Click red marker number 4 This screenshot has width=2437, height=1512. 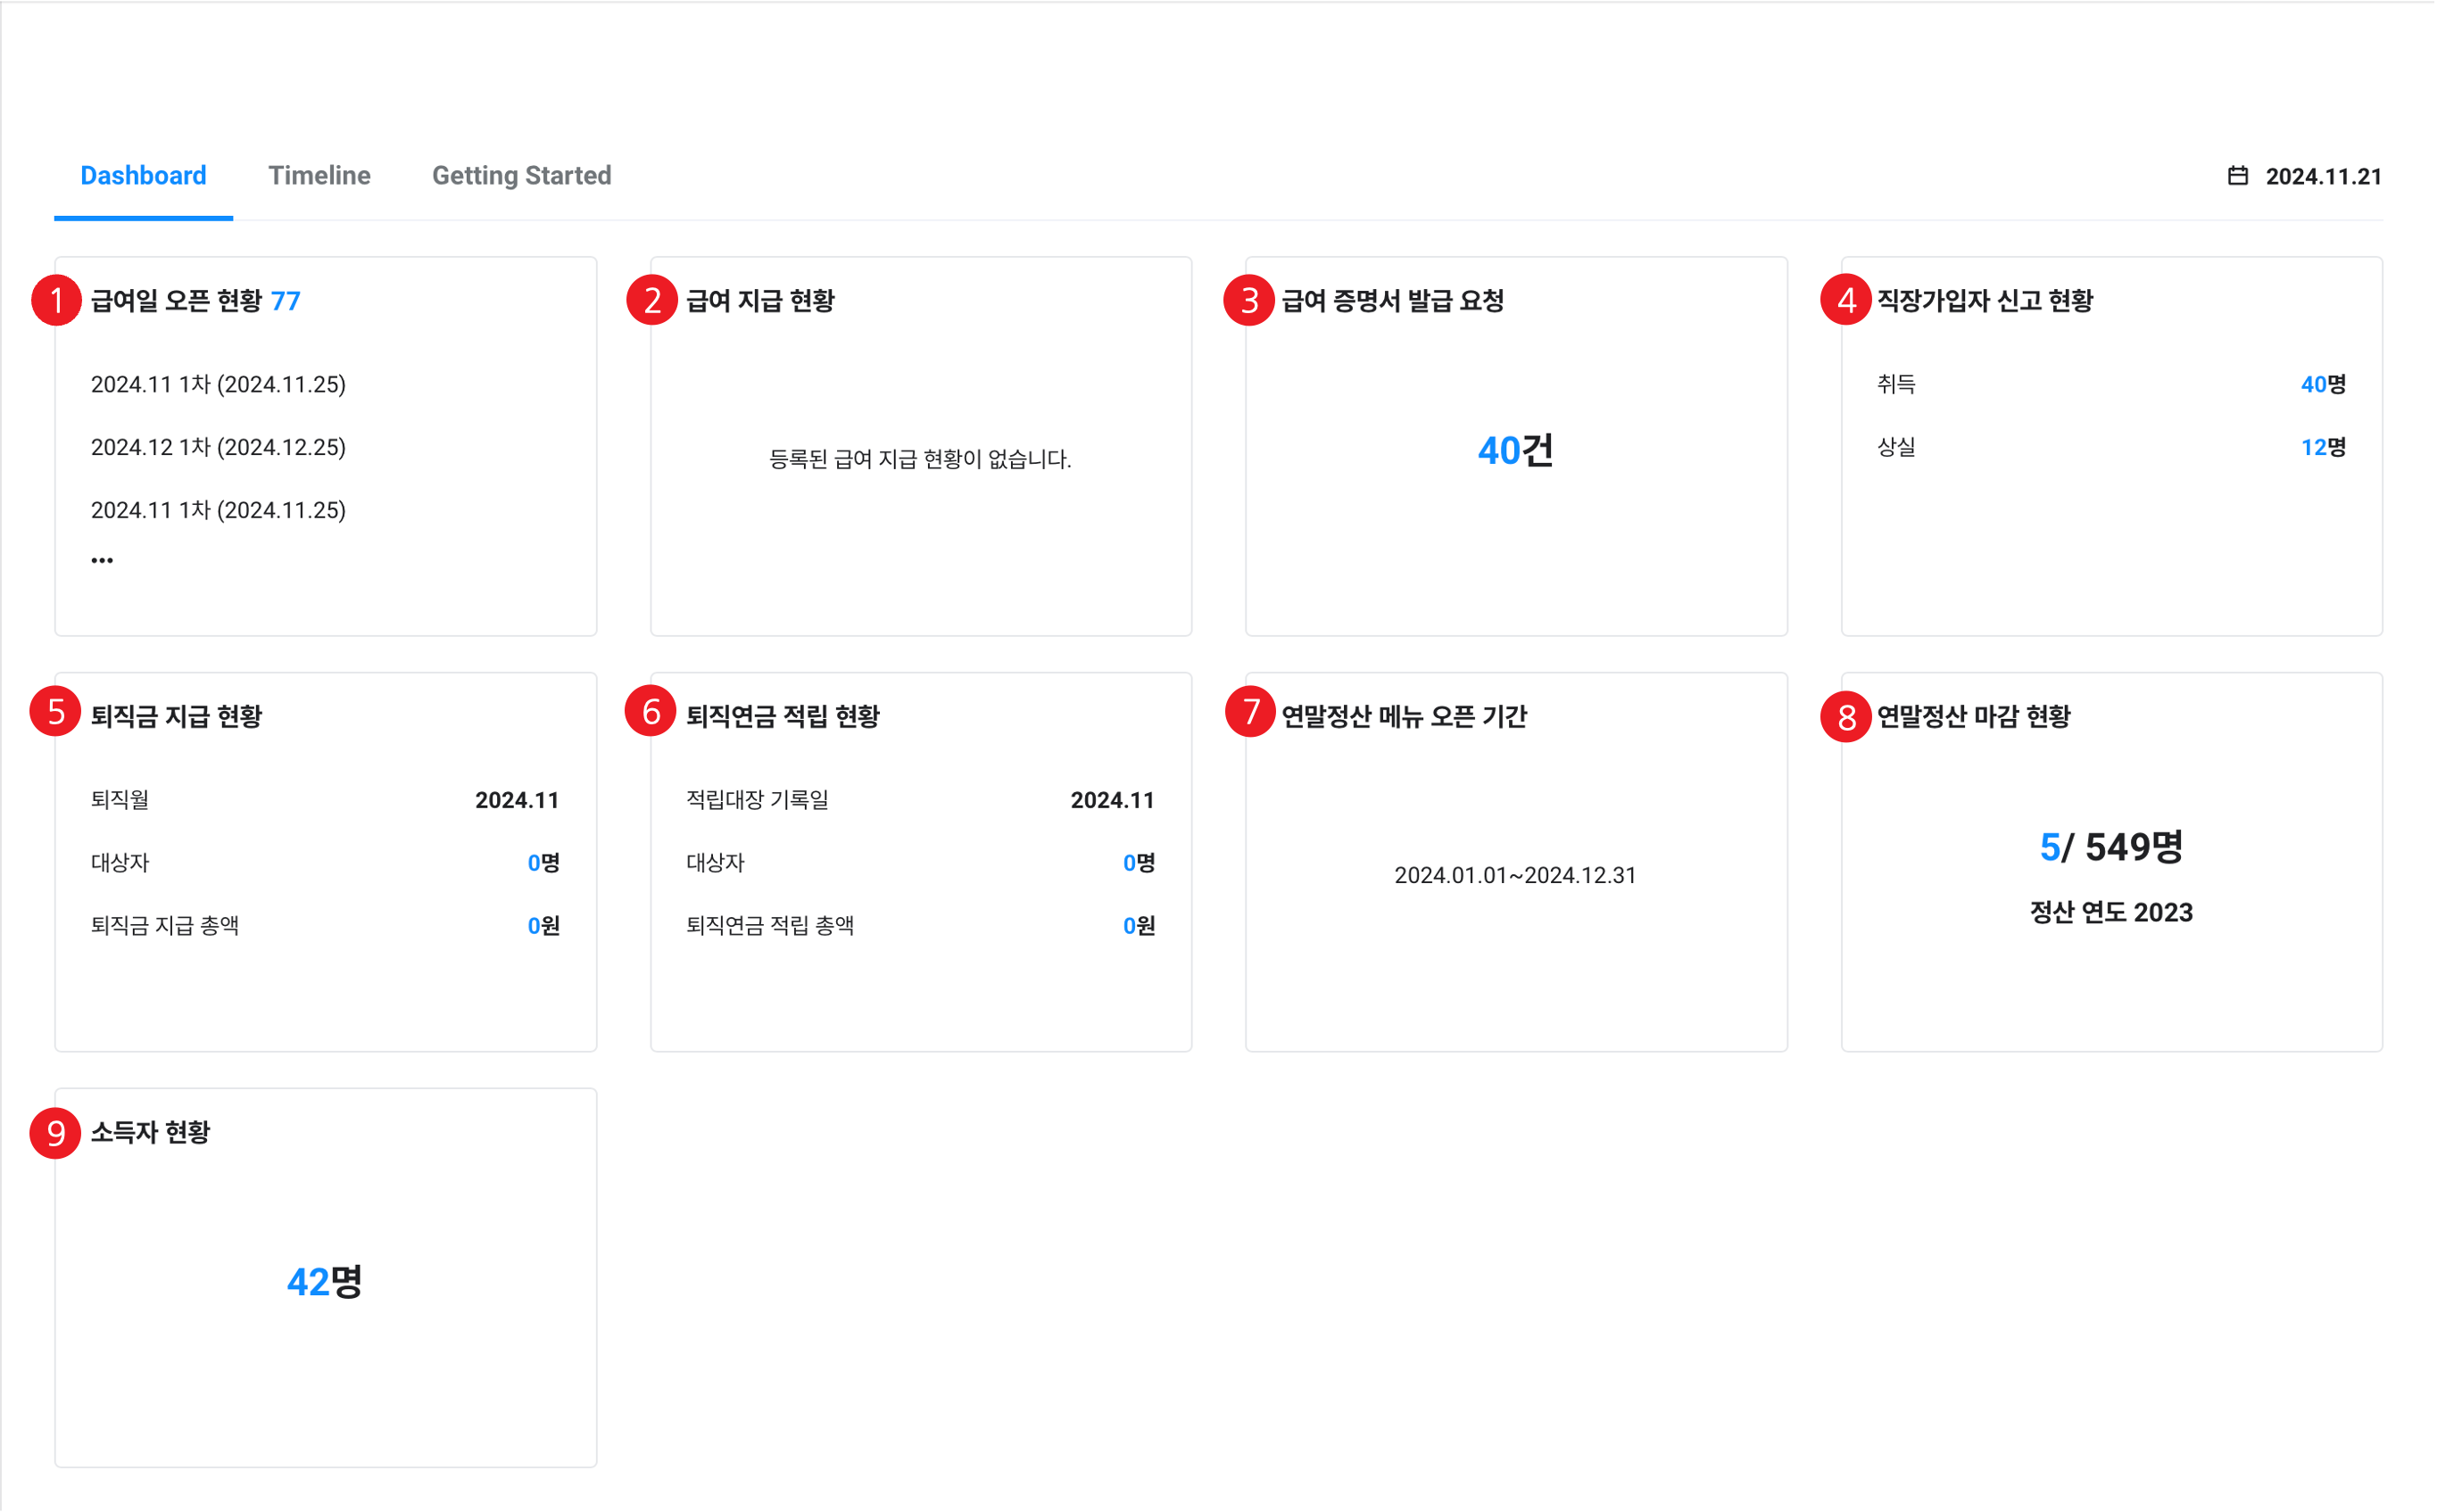click(x=1845, y=300)
